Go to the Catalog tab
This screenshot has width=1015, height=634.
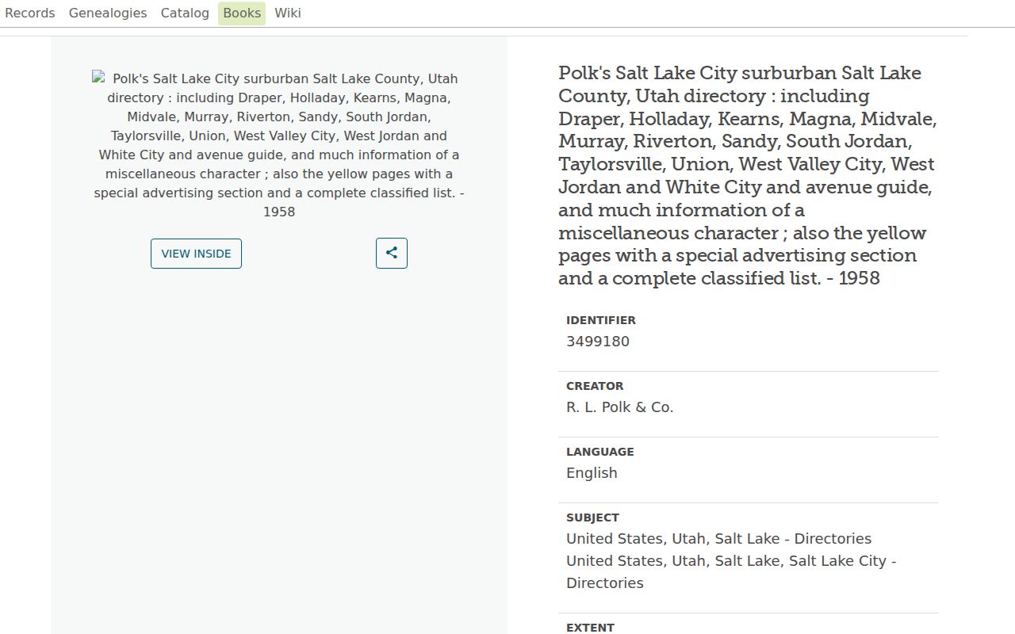point(185,13)
